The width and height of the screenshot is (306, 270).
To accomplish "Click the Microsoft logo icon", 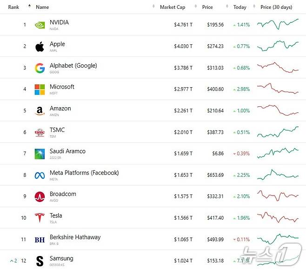I will coord(40,90).
